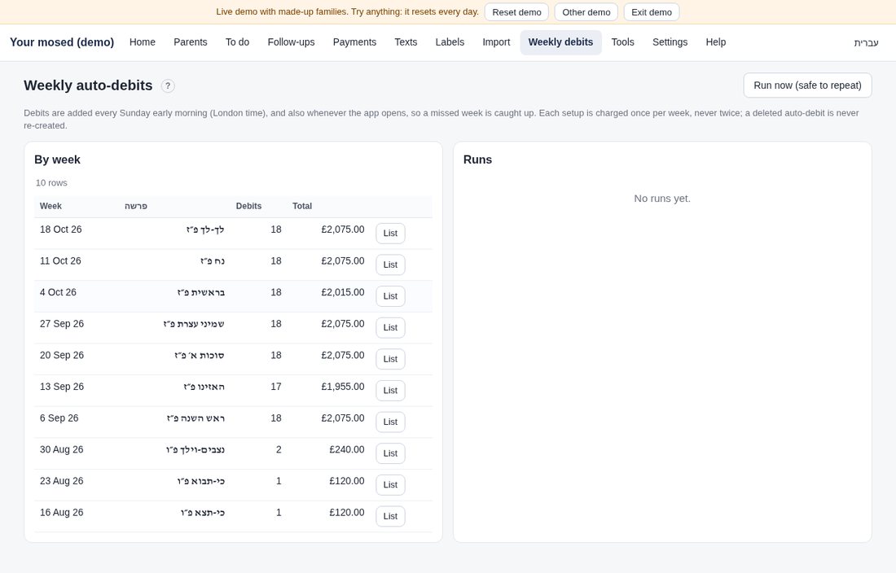List debits for week 30 Aug 26

pos(390,453)
